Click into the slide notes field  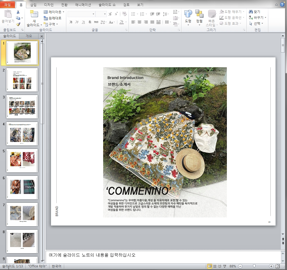[x=163, y=257]
